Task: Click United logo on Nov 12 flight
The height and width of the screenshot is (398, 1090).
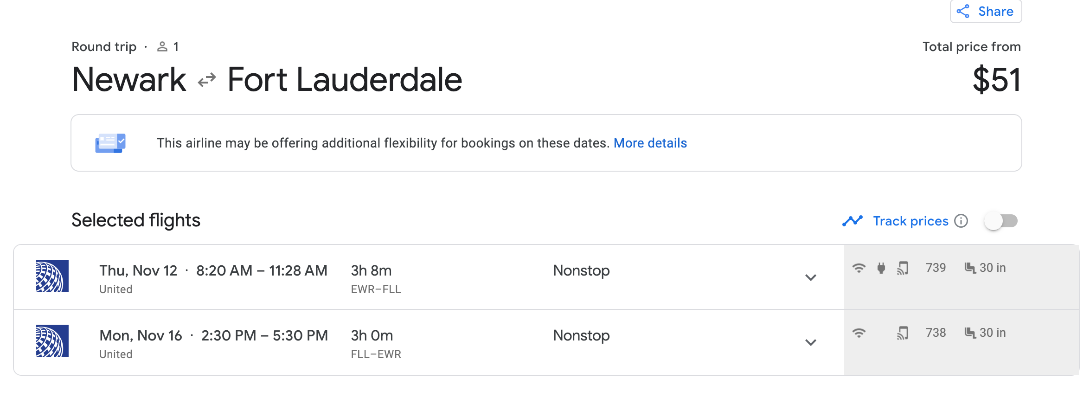Action: click(x=52, y=276)
